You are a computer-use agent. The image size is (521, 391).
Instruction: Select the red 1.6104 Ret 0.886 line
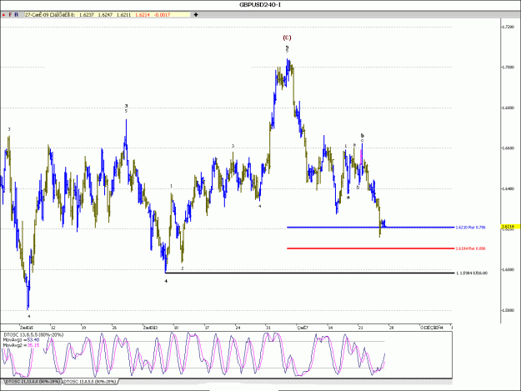click(370, 248)
